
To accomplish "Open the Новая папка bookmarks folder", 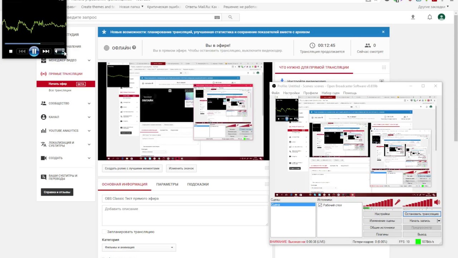I will [x=131, y=7].
